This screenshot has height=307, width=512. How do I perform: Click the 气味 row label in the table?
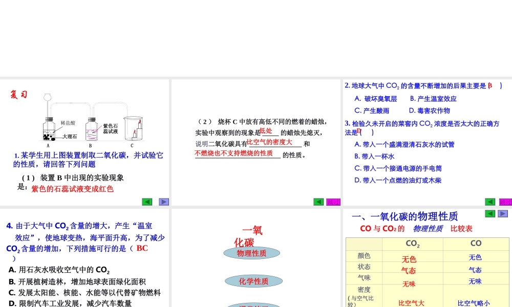click(x=364, y=278)
